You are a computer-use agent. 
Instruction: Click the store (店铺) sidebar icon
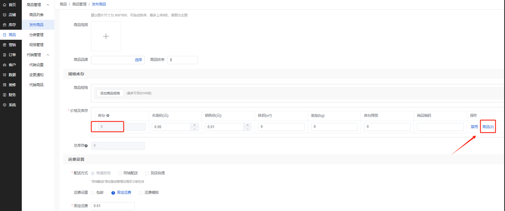4,15
